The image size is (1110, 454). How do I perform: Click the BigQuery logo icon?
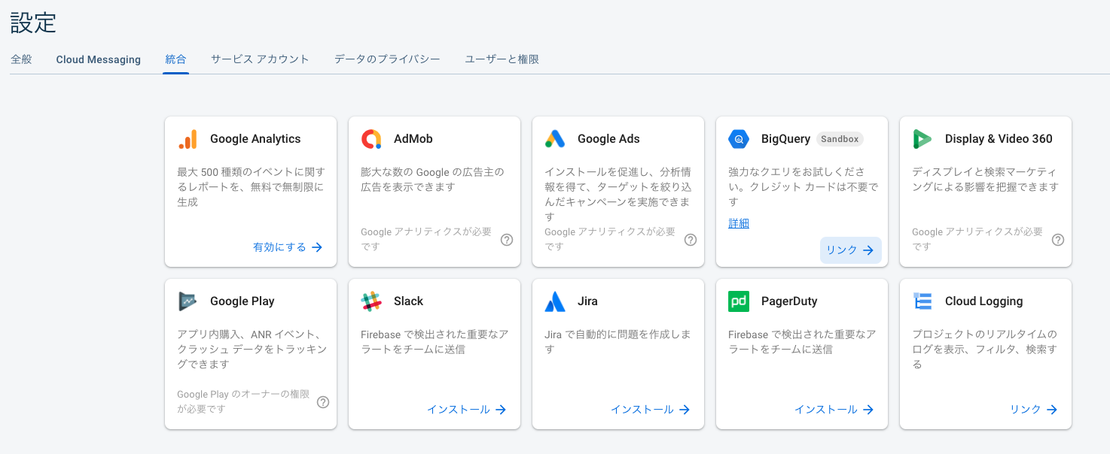click(x=739, y=139)
